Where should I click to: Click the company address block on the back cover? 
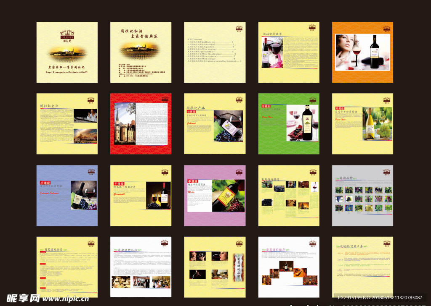(142, 70)
